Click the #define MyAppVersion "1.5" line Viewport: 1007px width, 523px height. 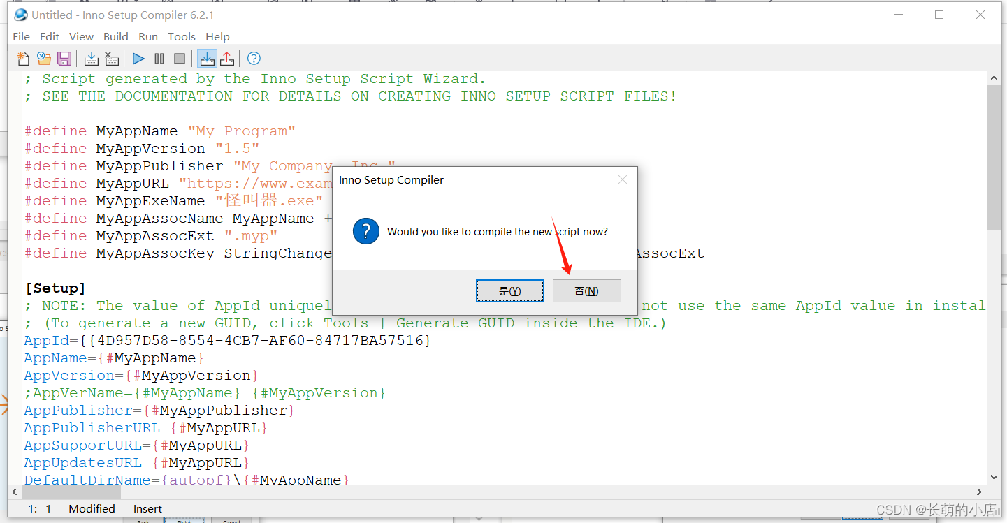click(x=142, y=149)
